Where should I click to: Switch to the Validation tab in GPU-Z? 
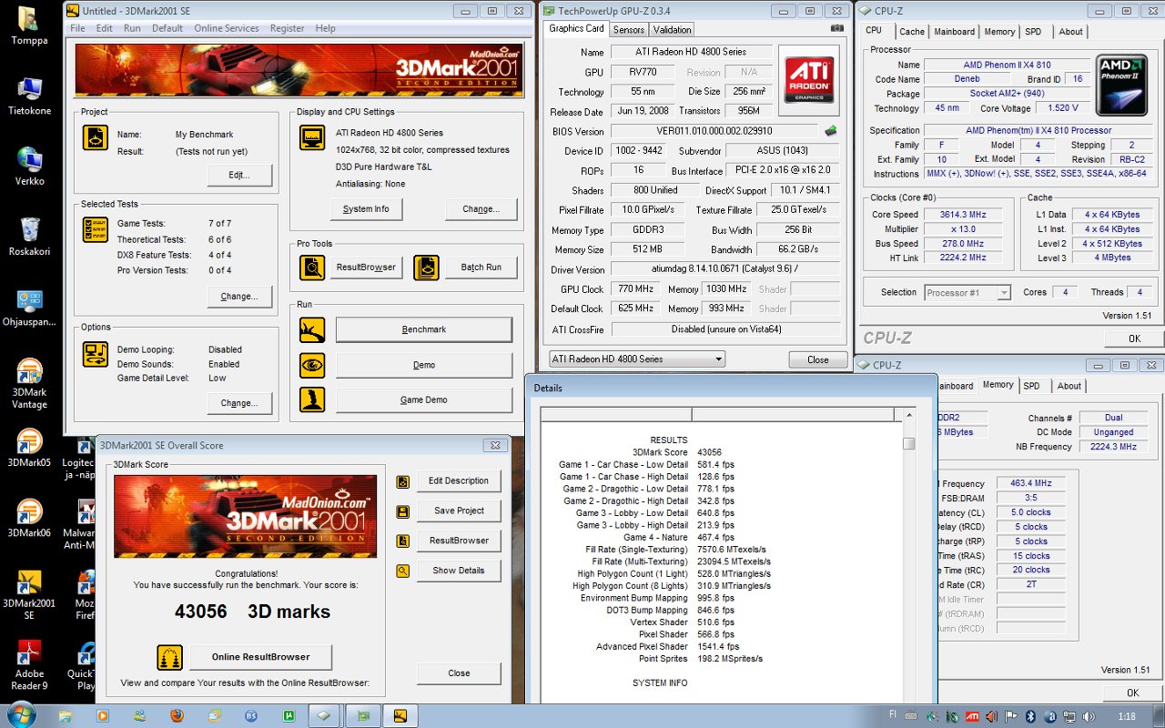673,29
